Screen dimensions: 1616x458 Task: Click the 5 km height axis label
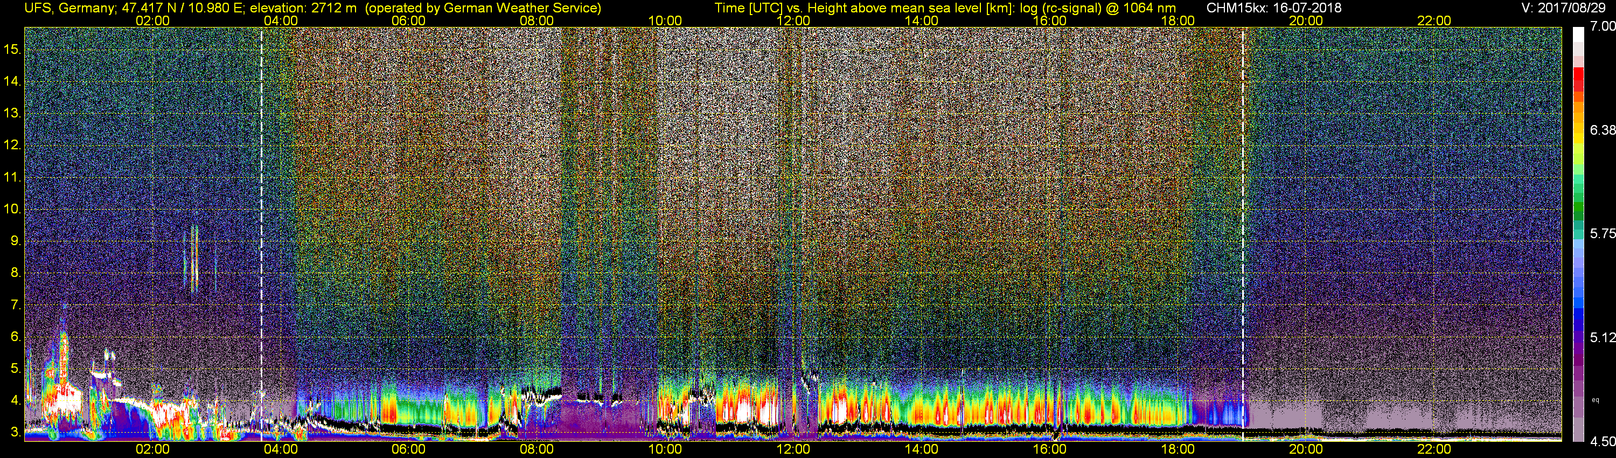click(16, 368)
